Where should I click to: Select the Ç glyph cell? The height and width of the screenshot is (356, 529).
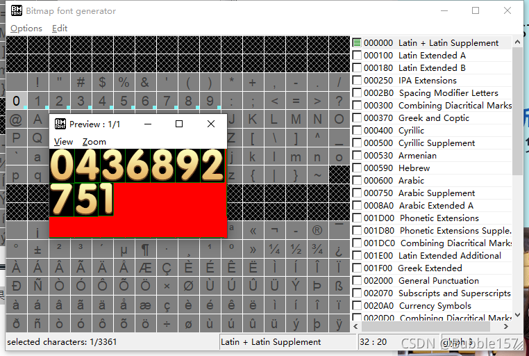[167, 268]
